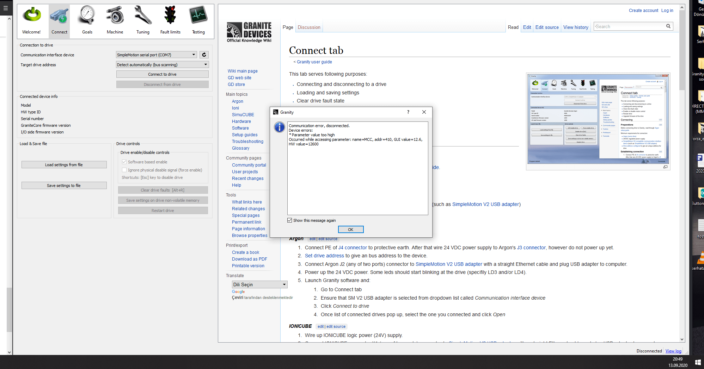Click the wiki scrollbar down arrow
Viewport: 704px width, 369px height.
click(x=682, y=339)
